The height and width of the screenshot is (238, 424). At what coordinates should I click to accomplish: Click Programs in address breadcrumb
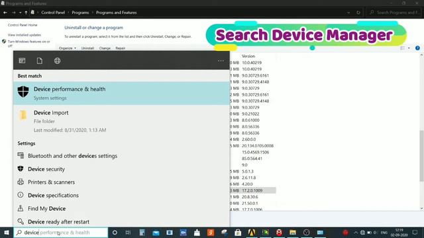(80, 13)
